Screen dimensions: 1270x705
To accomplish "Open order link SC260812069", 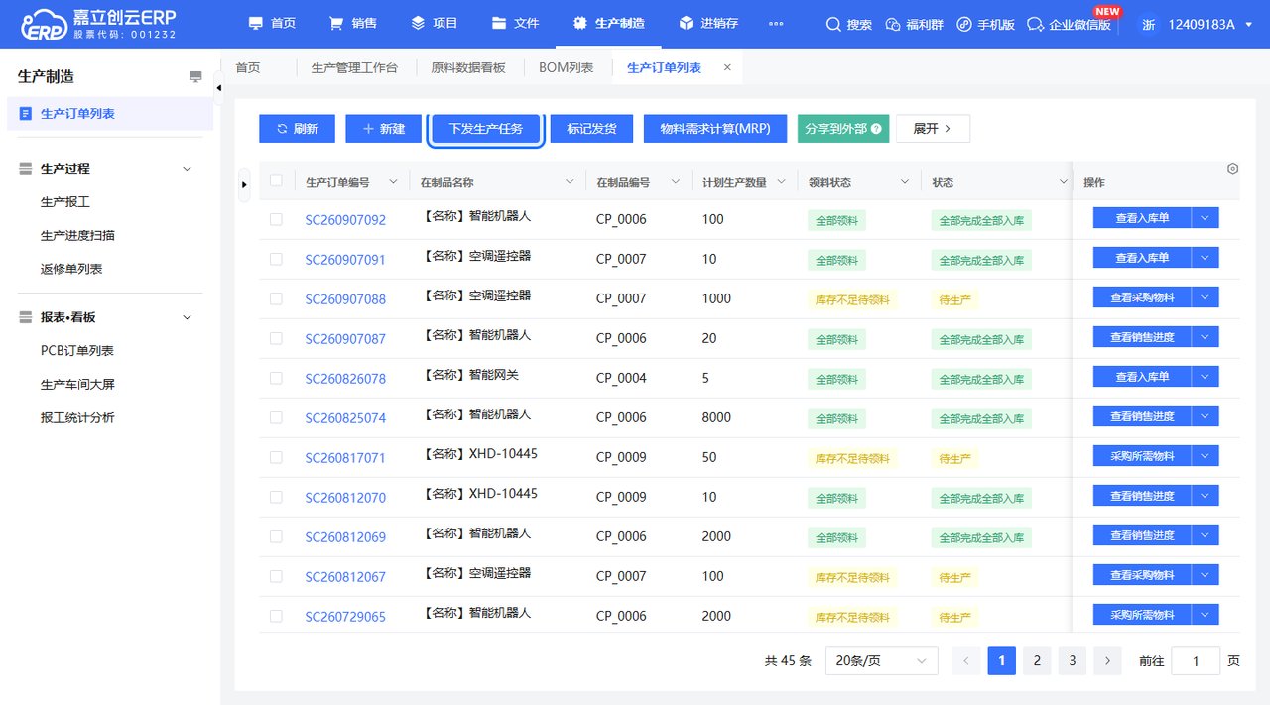I will point(345,537).
